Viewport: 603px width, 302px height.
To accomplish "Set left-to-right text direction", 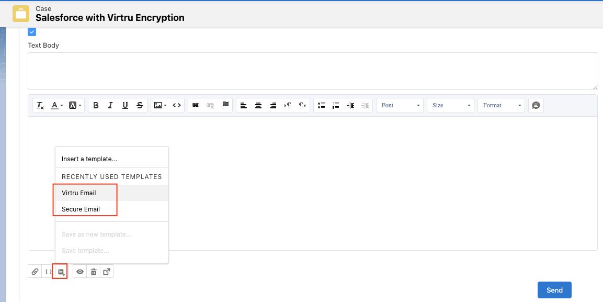I will coord(288,105).
